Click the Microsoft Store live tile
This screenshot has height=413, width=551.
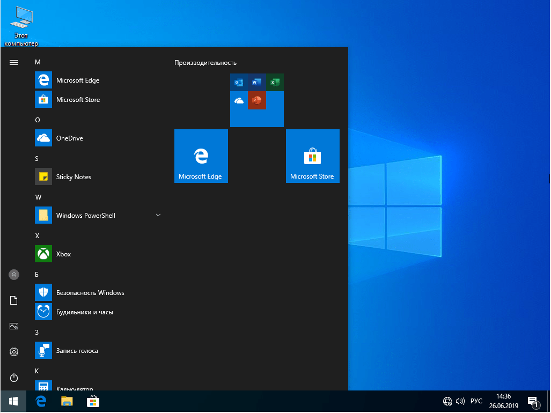(x=313, y=156)
